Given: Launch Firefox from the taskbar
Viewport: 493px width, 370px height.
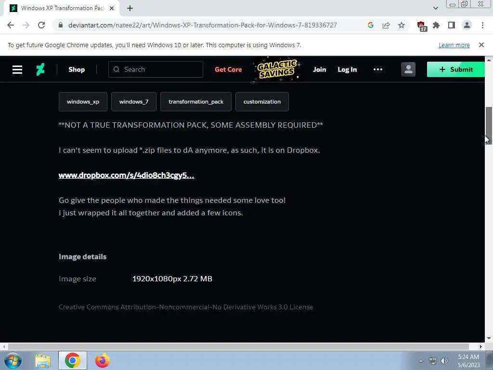Looking at the screenshot, I should 103,360.
